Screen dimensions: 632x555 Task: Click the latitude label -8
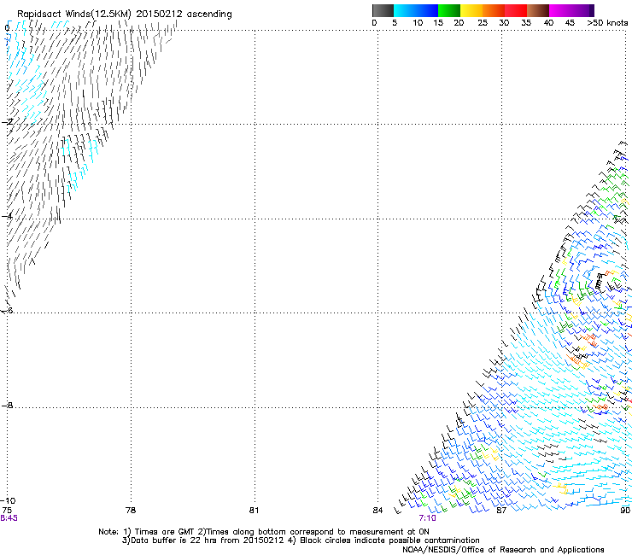(x=7, y=405)
